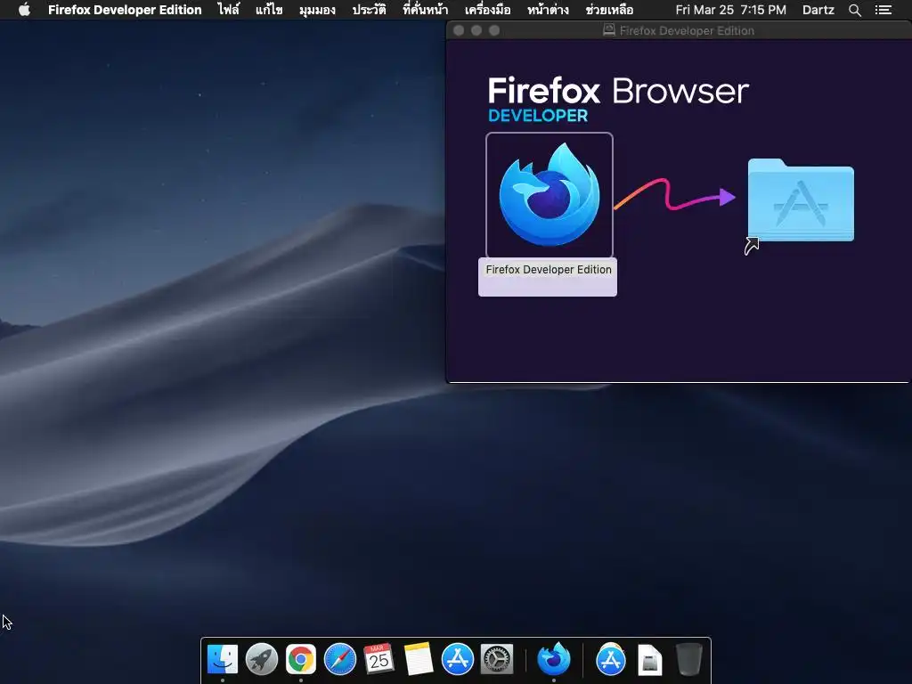This screenshot has height=684, width=912.
Task: Open the Notes app in the Dock
Action: 419,659
